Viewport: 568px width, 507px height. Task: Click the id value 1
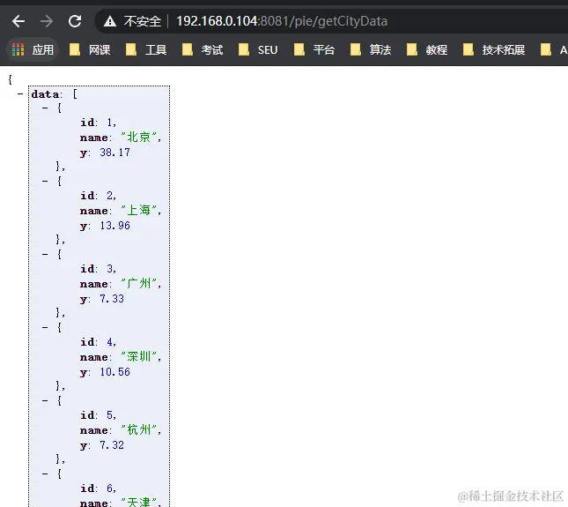(109, 123)
